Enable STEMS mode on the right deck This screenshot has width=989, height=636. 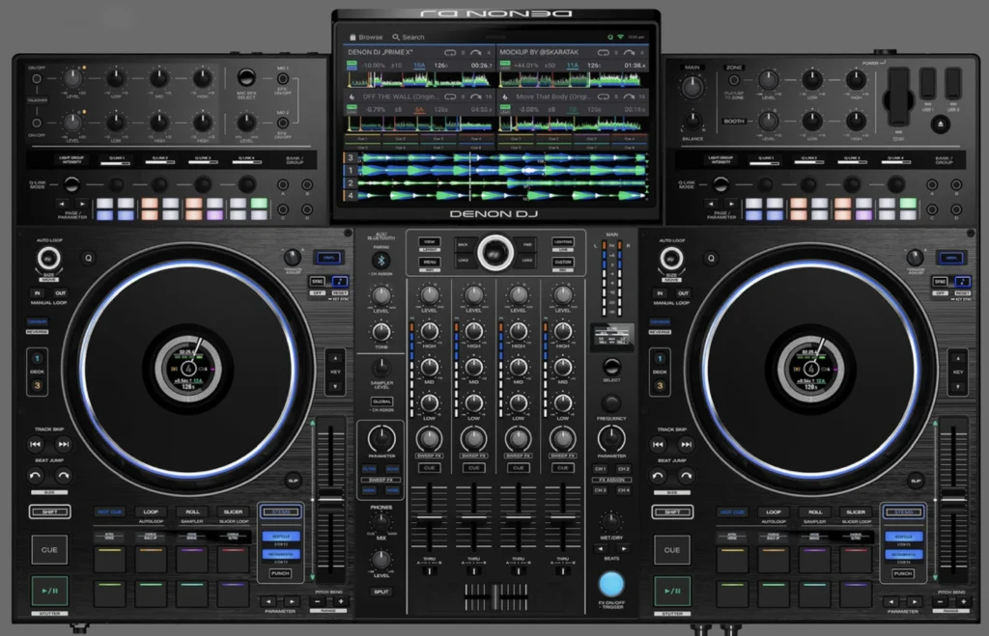[x=904, y=512]
